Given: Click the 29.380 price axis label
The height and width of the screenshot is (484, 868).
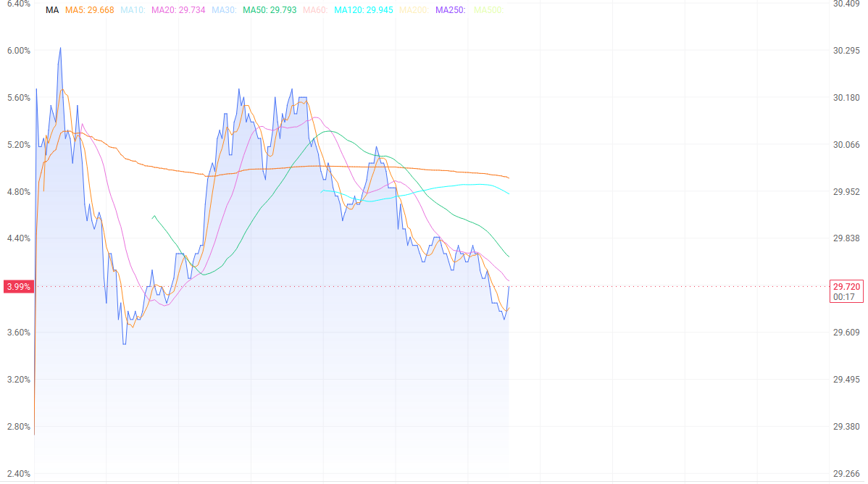Looking at the screenshot, I should tap(846, 427).
